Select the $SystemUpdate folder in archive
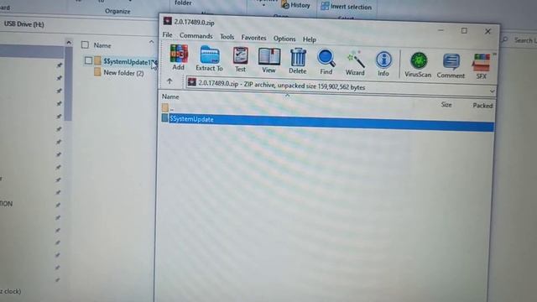The height and width of the screenshot is (302, 537). (x=327, y=122)
